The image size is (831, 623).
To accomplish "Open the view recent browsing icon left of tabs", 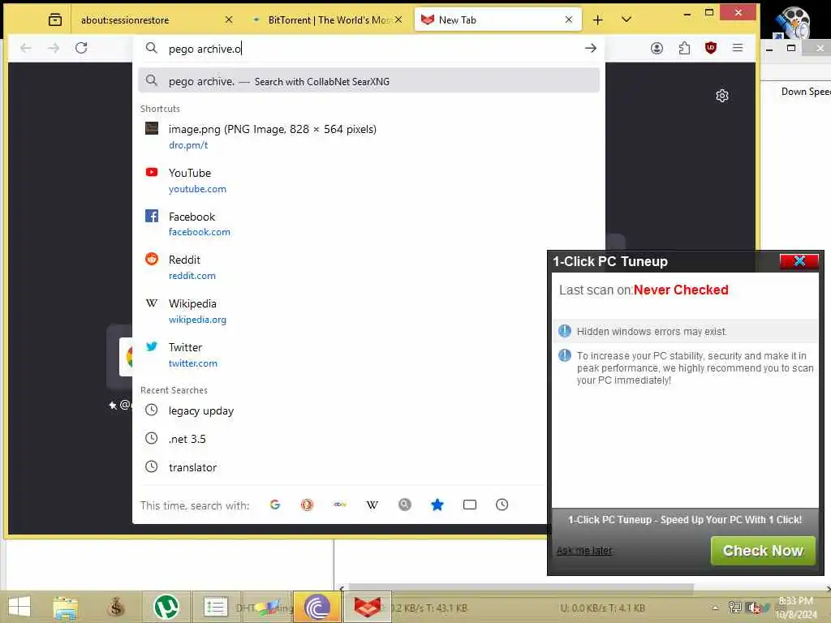I will click(55, 20).
